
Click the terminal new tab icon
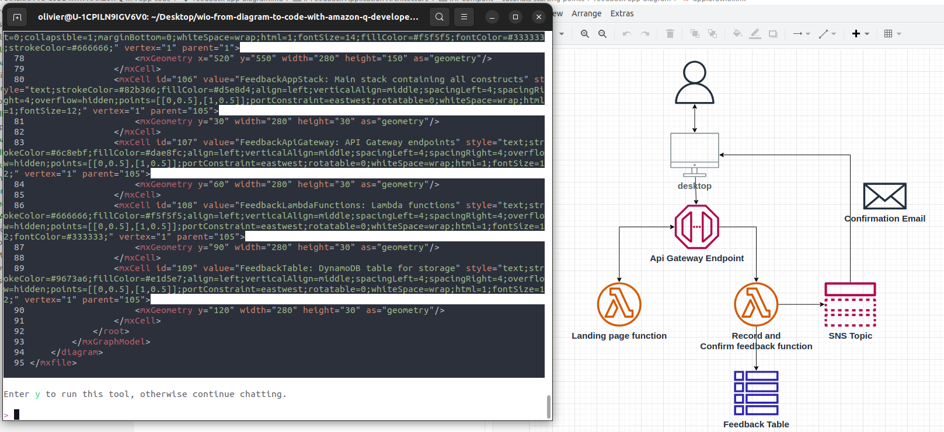tap(18, 17)
